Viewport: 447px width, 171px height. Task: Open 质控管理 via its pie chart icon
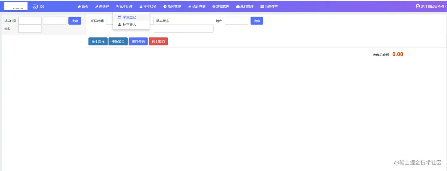165,6
